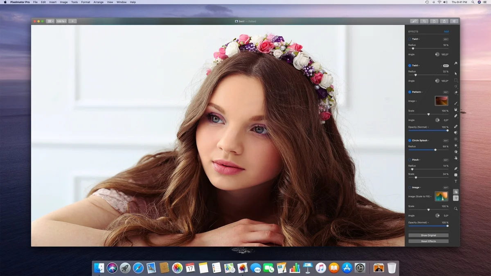Open the Insert menu
The height and width of the screenshot is (276, 491).
coord(53,2)
